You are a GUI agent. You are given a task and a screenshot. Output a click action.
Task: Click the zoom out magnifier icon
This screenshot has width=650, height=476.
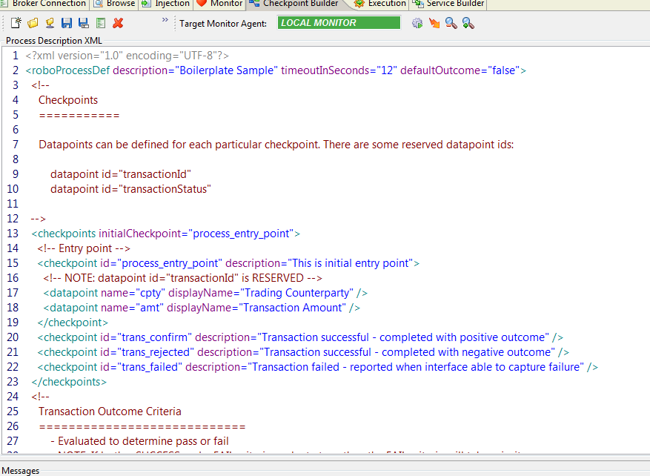pos(451,23)
